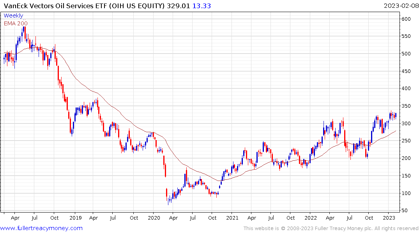Click the 2021 year label on time axis
The height and width of the screenshot is (234, 419).
coord(232,218)
